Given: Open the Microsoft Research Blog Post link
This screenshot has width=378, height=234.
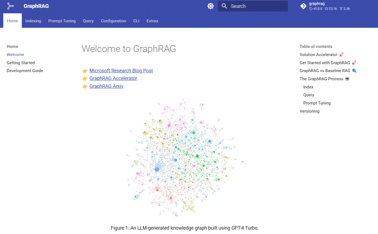Looking at the screenshot, I should pos(121,71).
